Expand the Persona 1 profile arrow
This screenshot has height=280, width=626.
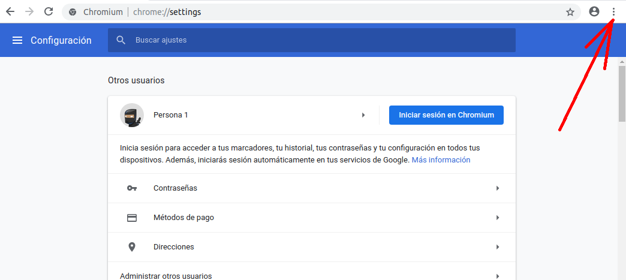363,115
